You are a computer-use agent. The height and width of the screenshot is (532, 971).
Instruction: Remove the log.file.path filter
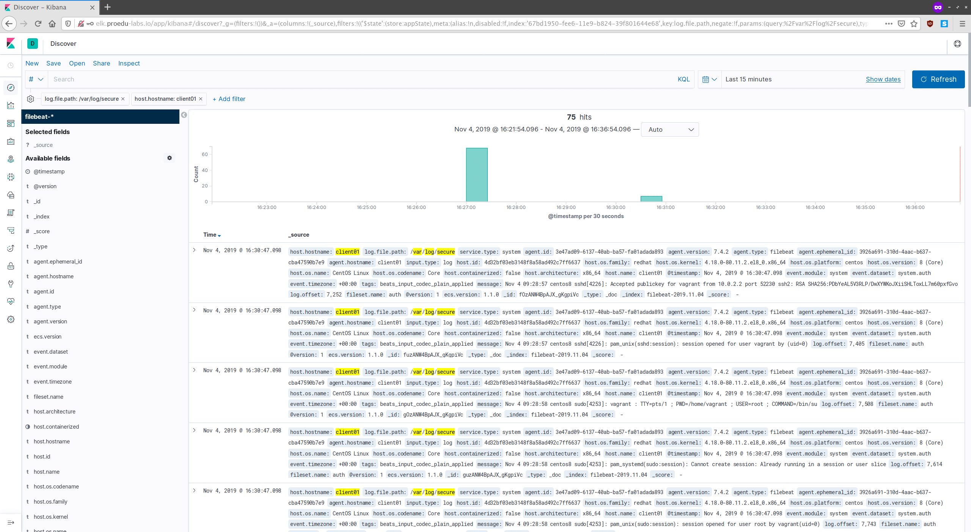(123, 99)
